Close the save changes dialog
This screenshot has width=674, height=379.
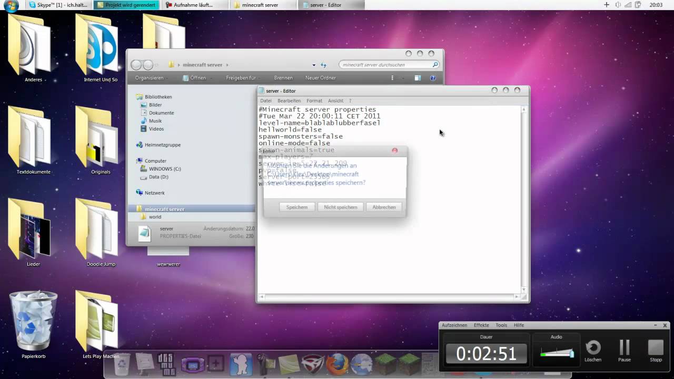pos(394,151)
